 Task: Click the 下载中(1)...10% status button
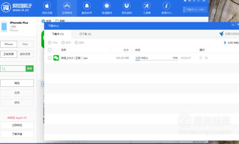pyautogui.click(x=195, y=10)
